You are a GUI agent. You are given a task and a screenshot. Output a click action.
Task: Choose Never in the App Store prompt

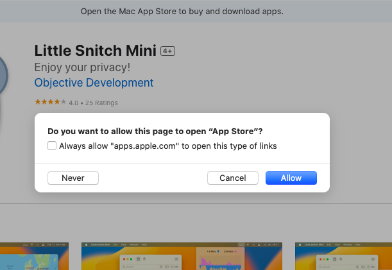coord(73,178)
